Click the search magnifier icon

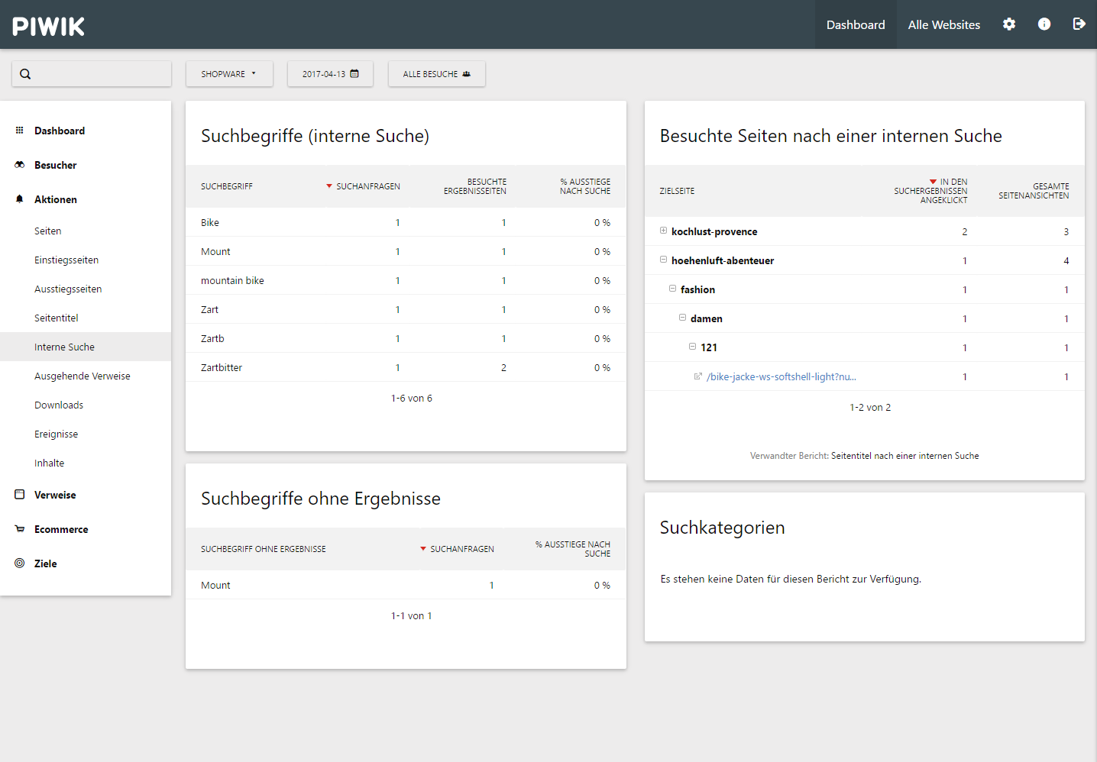25,74
